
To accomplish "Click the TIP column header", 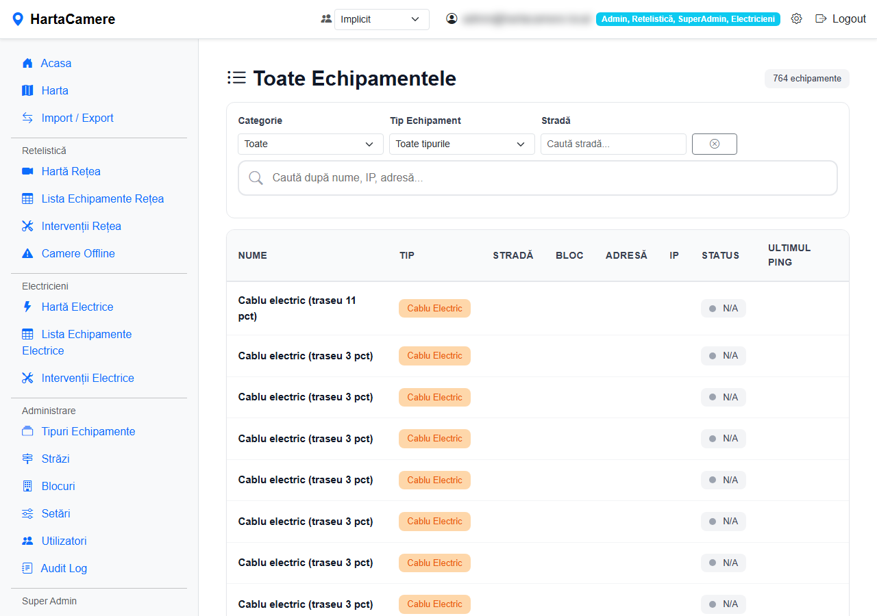I will pyautogui.click(x=407, y=255).
